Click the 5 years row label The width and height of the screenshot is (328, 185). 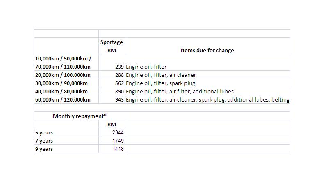(66, 132)
